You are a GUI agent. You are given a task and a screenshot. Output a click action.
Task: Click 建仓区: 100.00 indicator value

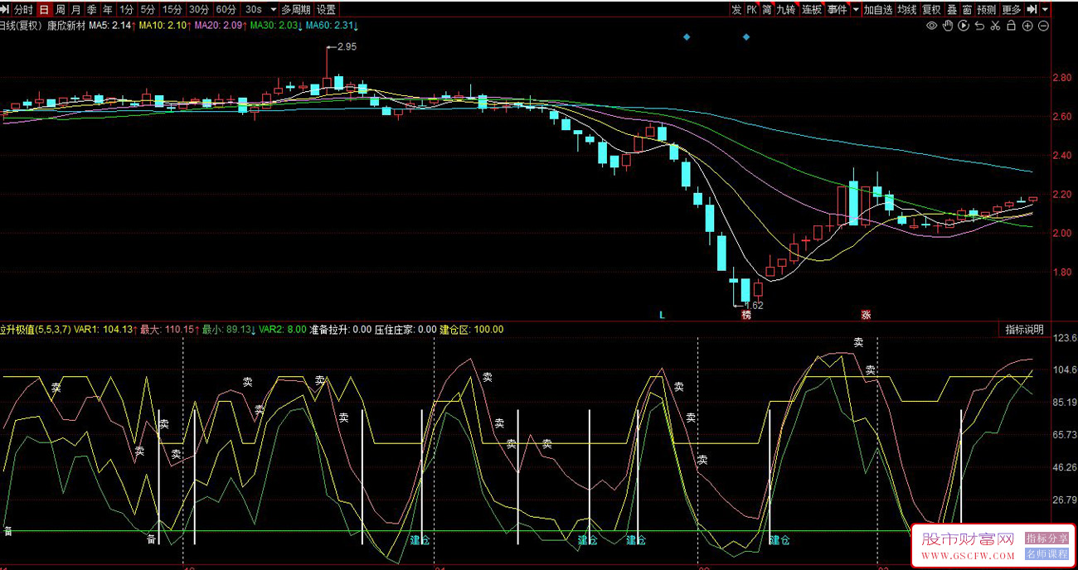coord(471,330)
